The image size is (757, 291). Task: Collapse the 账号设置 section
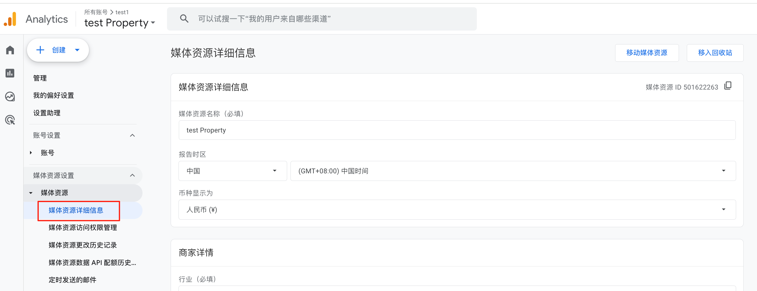point(132,135)
